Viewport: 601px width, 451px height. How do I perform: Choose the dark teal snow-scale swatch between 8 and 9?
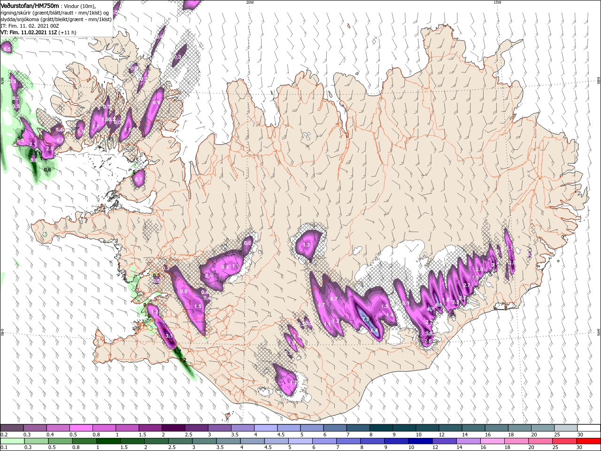click(x=381, y=428)
